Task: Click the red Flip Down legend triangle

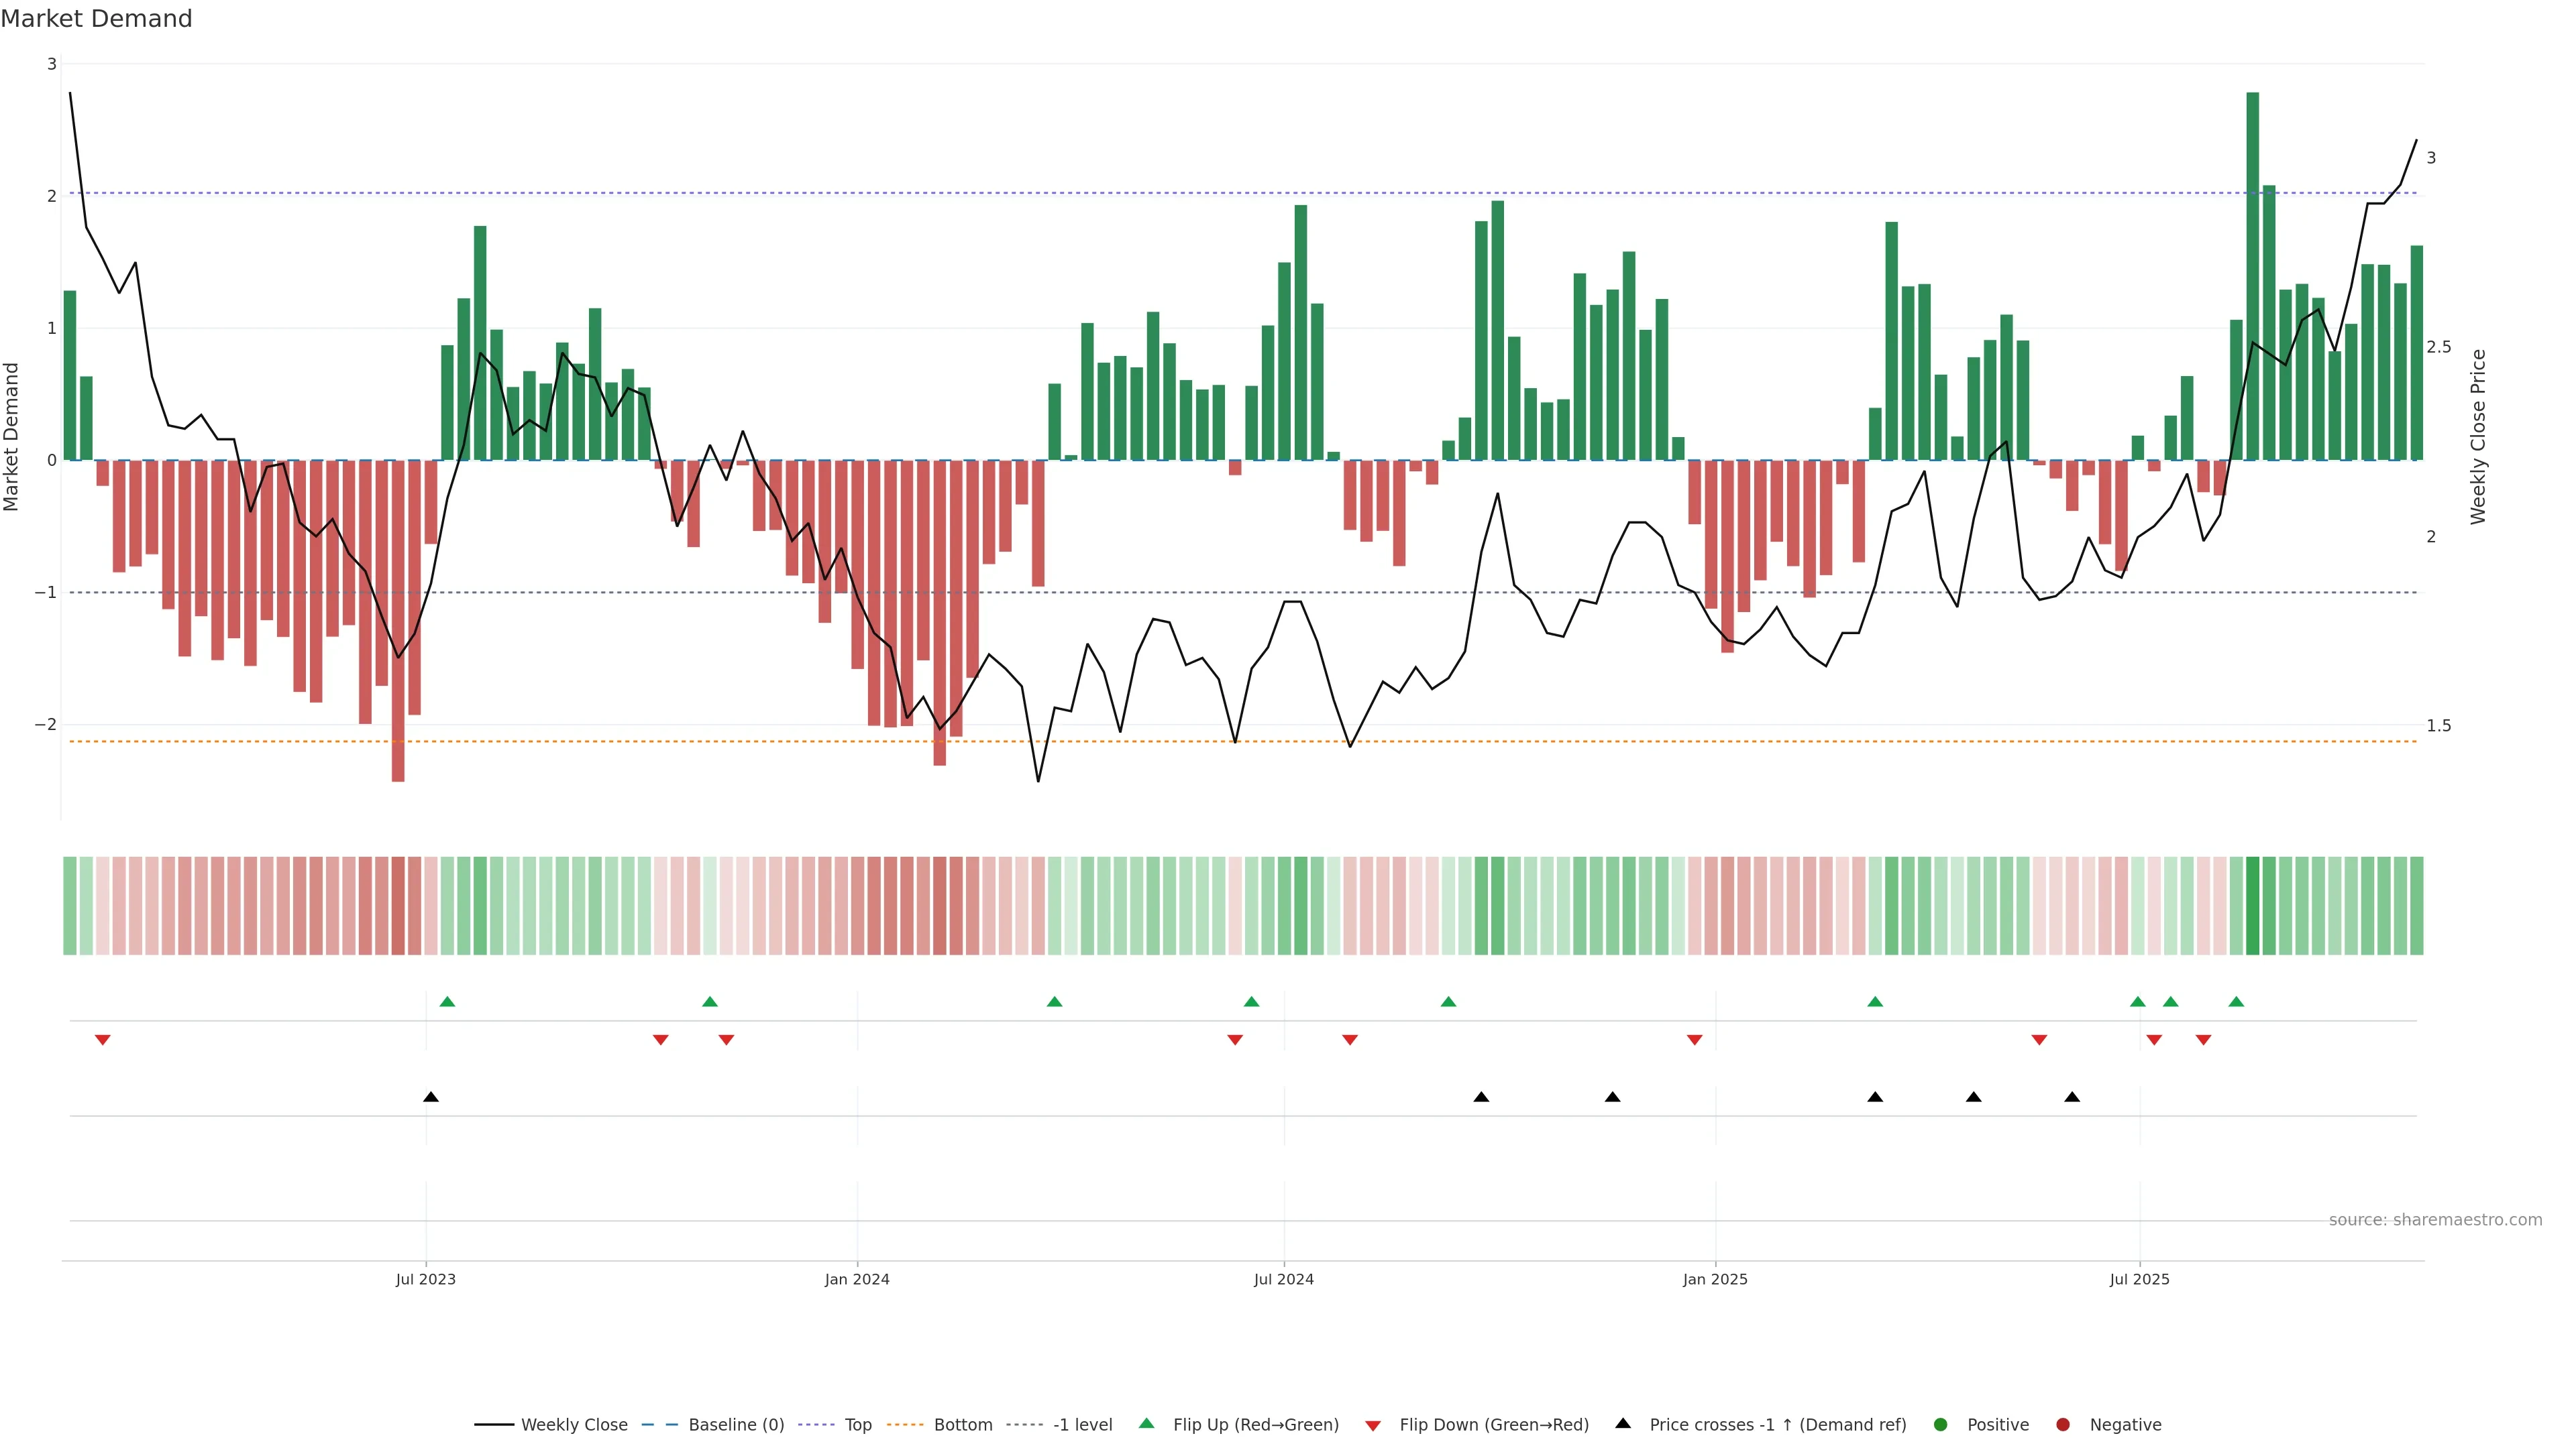Action: [x=1373, y=1426]
